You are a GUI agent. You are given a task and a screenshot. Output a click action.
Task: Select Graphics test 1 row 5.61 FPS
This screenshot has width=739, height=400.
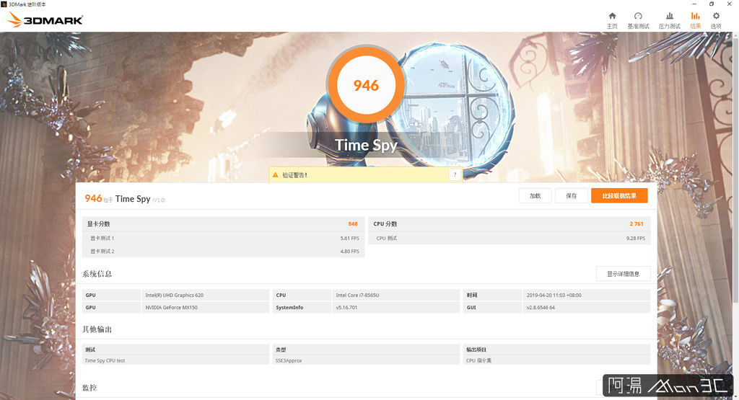pos(224,238)
